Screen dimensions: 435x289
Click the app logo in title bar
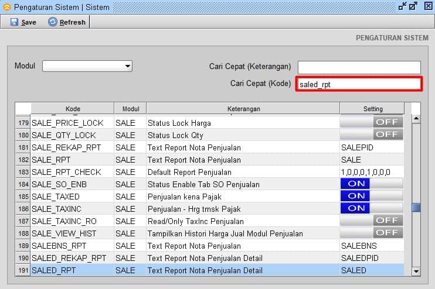click(7, 6)
